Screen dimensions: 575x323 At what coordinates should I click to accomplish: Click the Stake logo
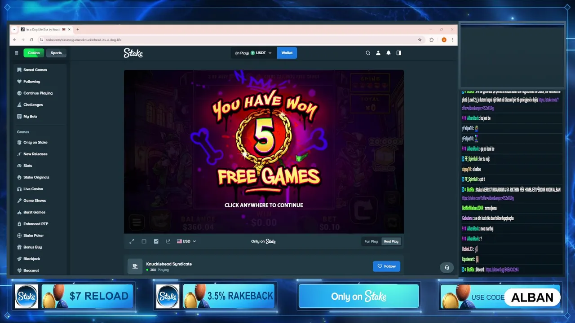point(133,53)
